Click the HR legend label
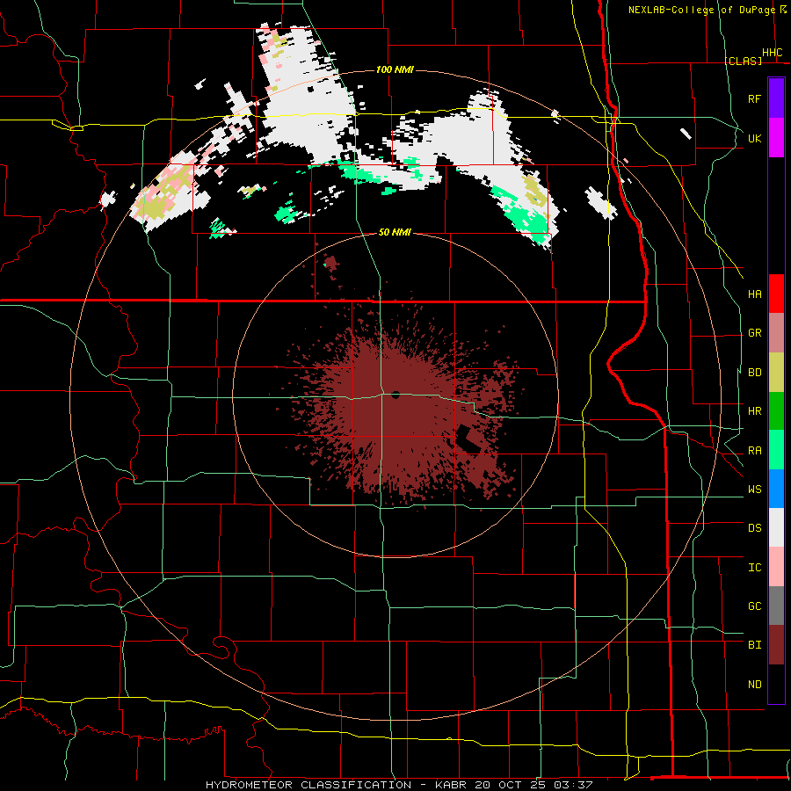 coord(754,411)
